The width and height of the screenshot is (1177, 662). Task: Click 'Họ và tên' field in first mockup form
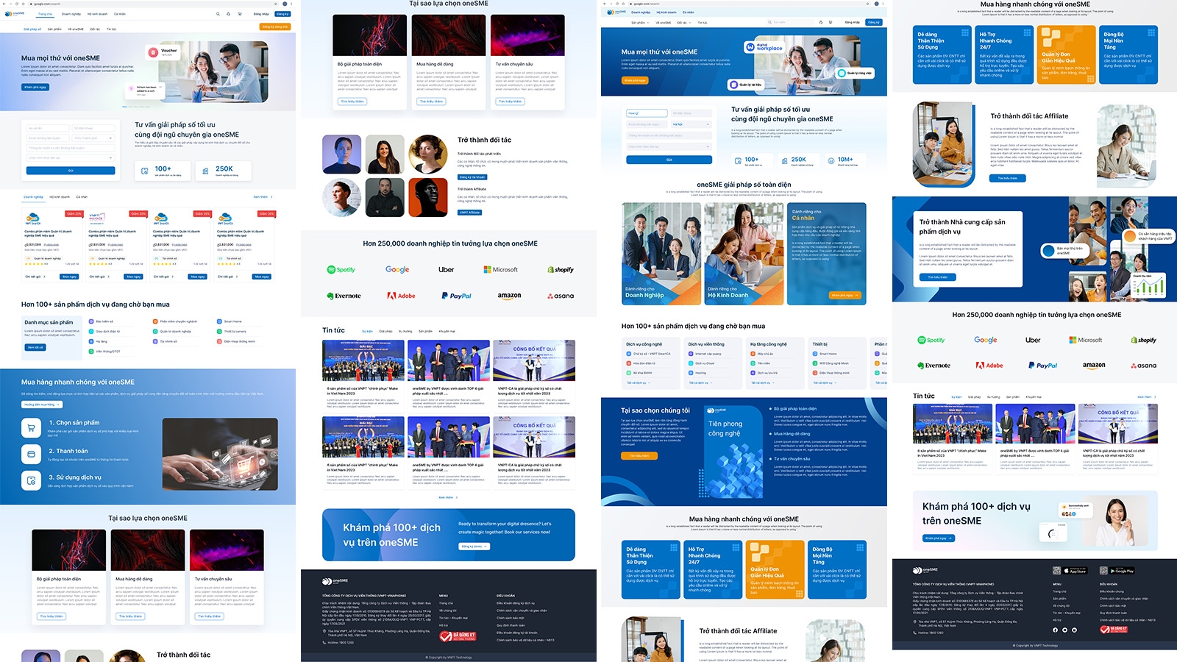click(x=48, y=128)
